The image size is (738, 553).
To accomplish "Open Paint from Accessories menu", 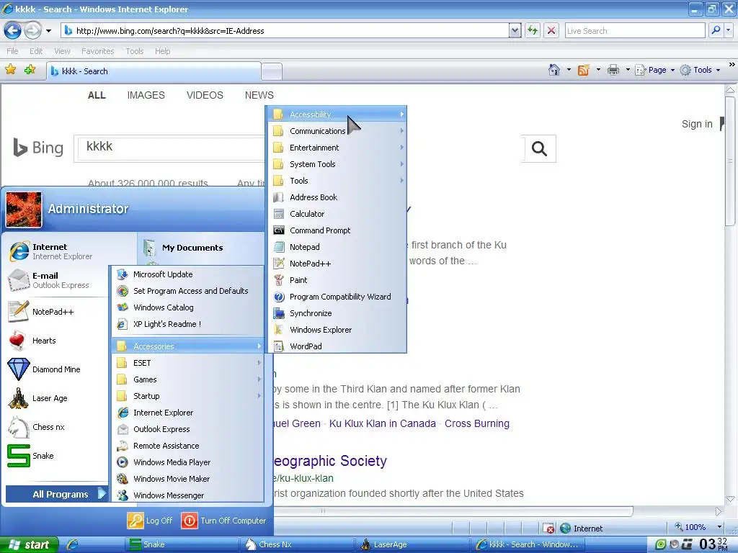I will (x=337, y=280).
